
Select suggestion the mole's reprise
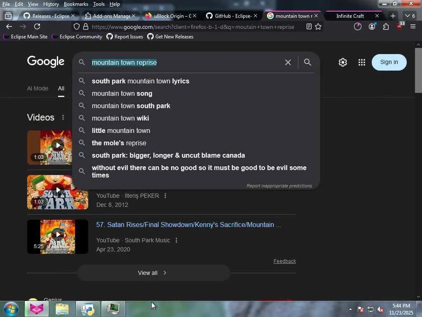coord(196,143)
